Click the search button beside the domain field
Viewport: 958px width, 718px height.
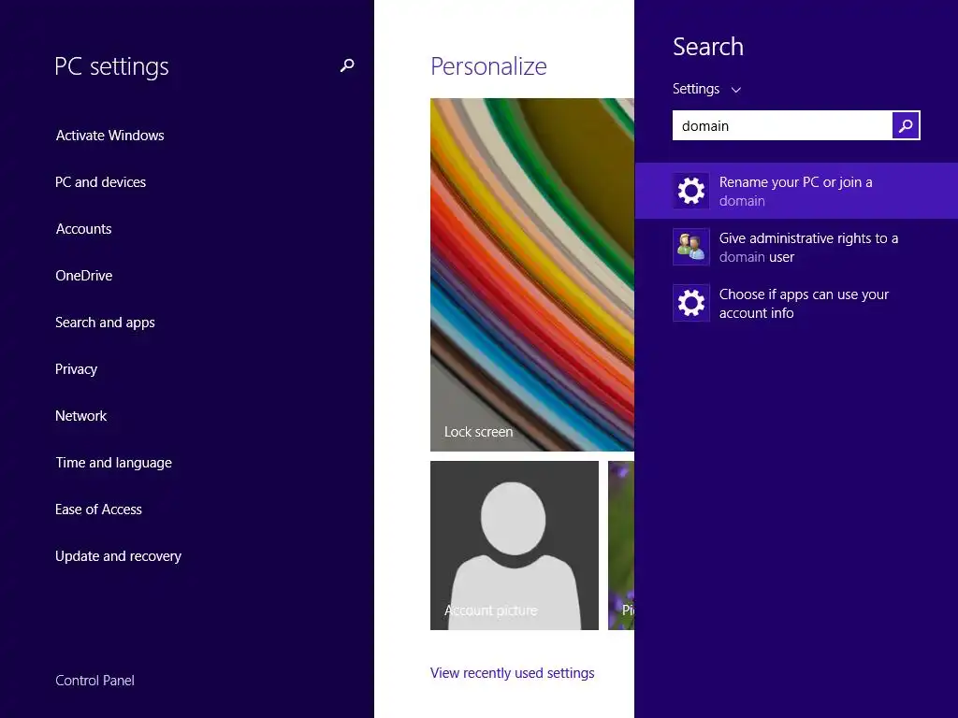coord(906,126)
